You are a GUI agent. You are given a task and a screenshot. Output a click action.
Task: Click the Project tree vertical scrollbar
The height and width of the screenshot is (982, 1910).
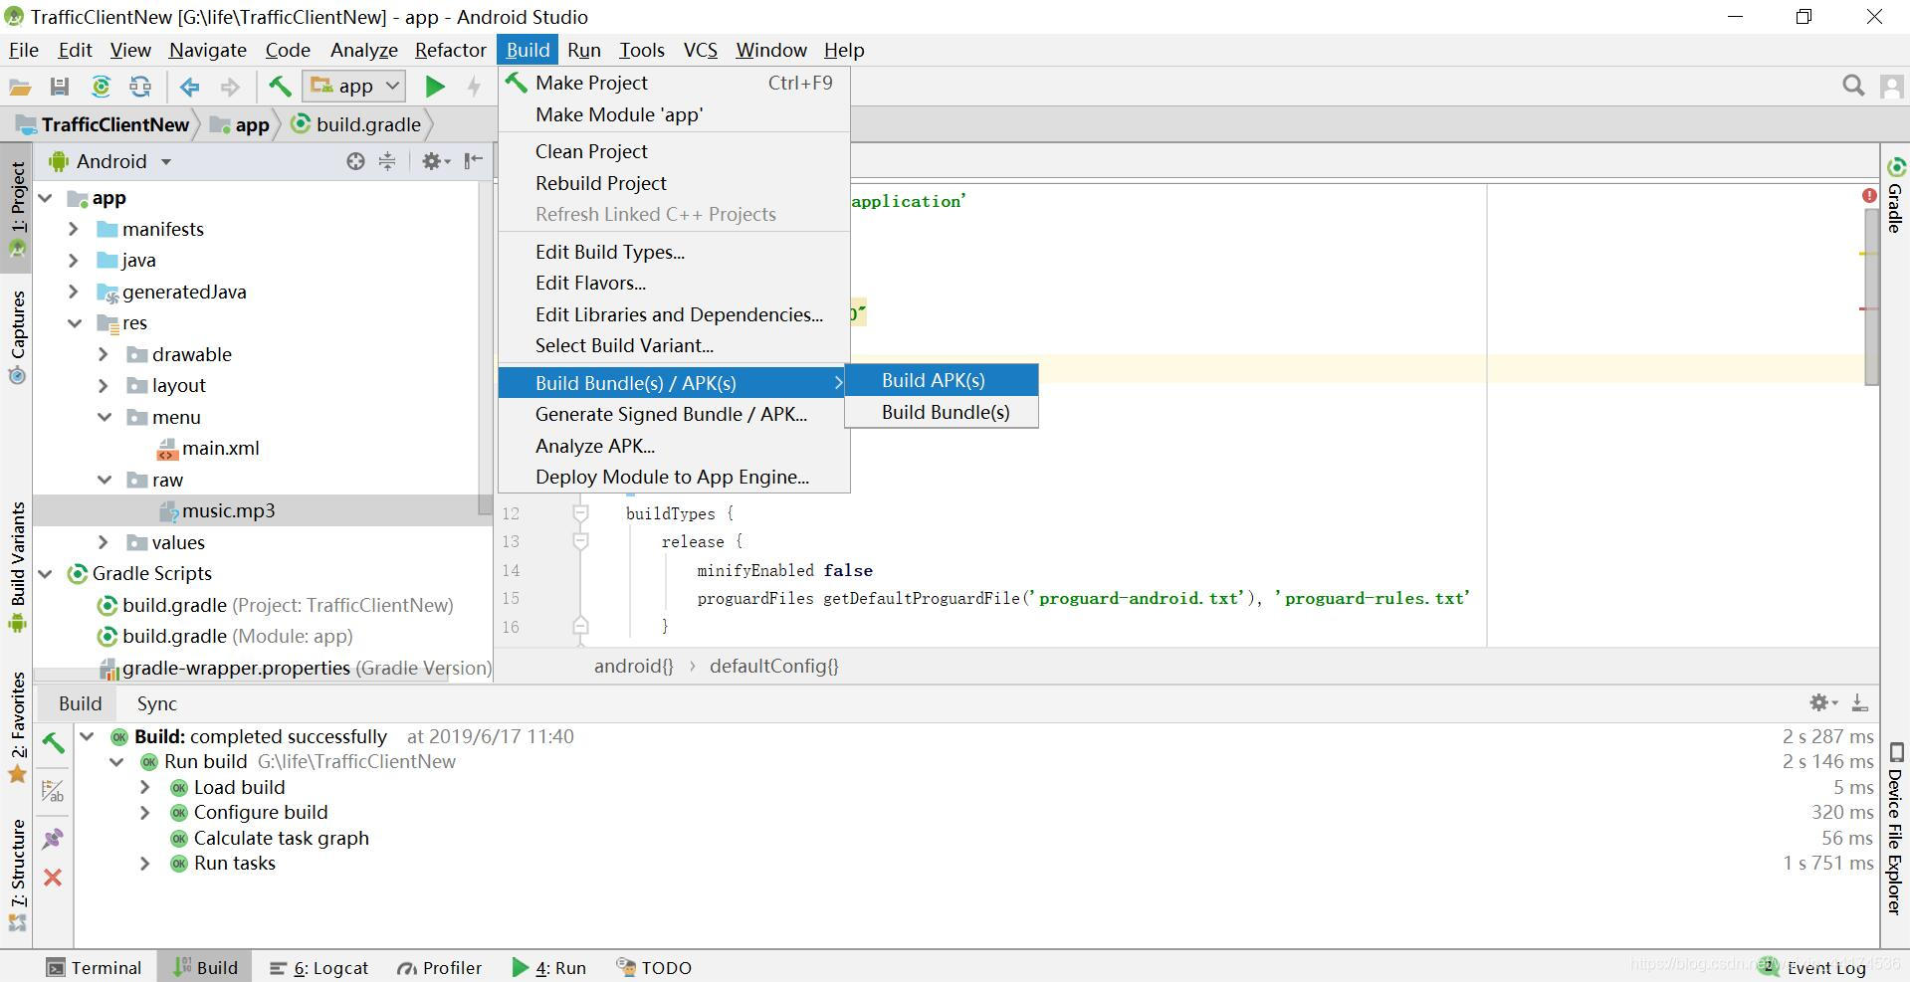[486, 346]
